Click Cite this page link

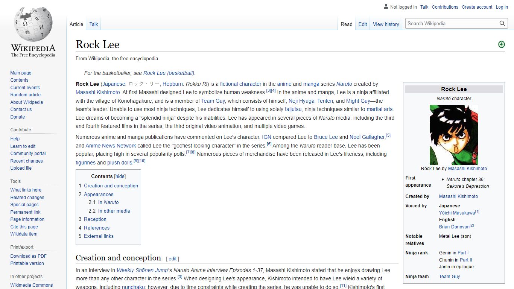[x=24, y=227]
